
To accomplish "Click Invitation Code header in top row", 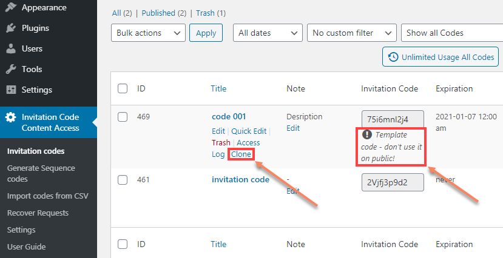I will [x=390, y=88].
